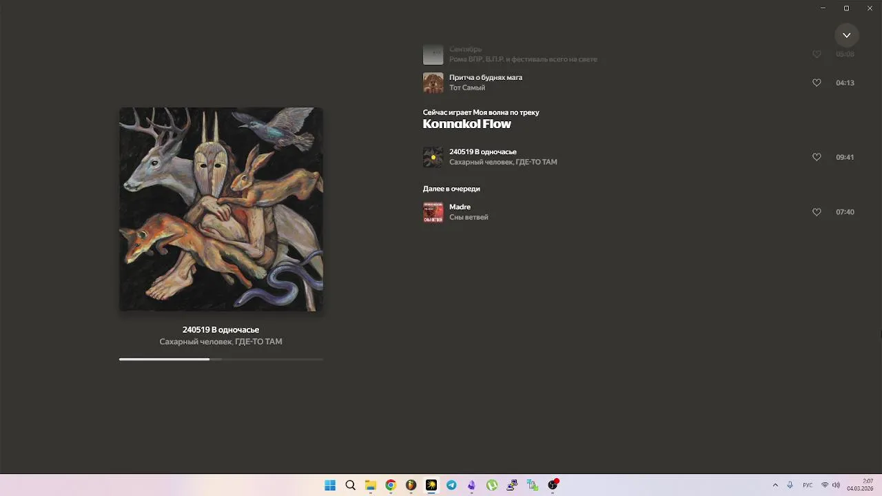The height and width of the screenshot is (496, 882).
Task: Click the microphone tray icon
Action: tap(790, 485)
